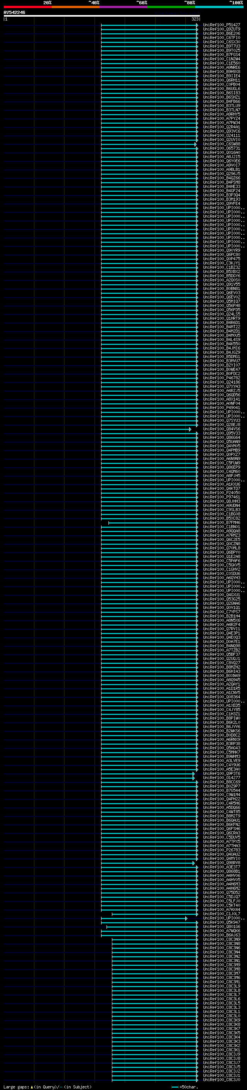Click the UniRef100_C1N2W4 hit label

pyautogui.click(x=221, y=59)
